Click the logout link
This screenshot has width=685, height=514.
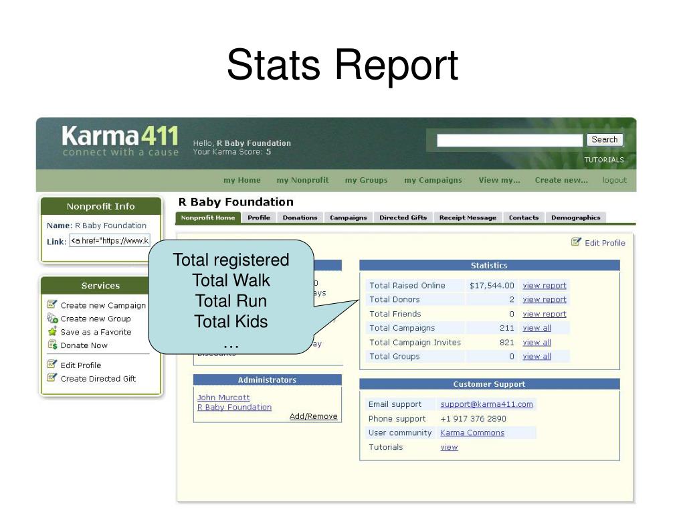(615, 180)
